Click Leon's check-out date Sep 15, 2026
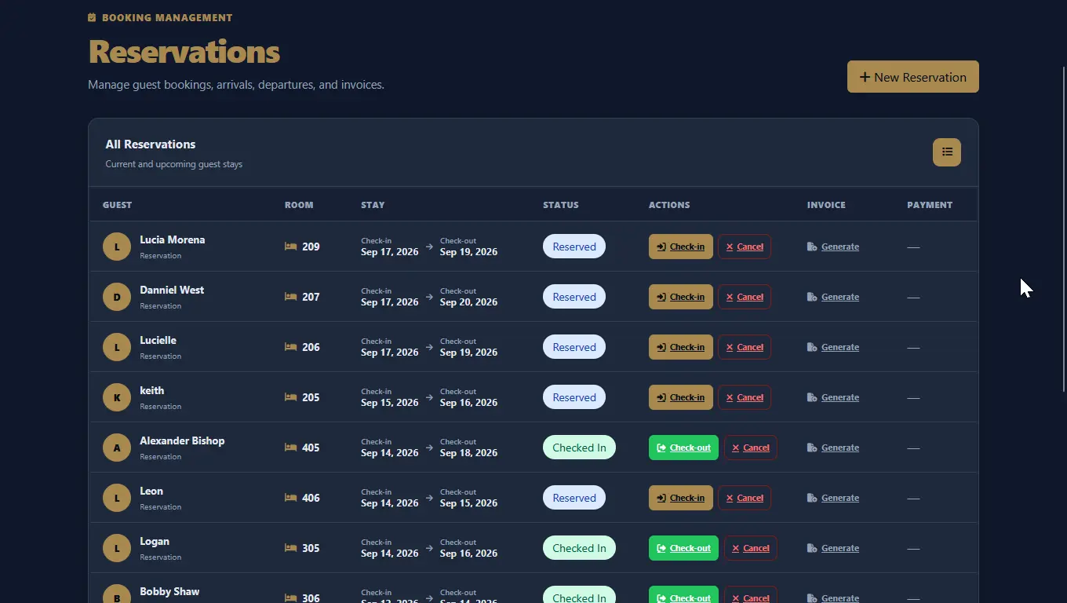Screen dimensions: 1067x603 (x=468, y=503)
